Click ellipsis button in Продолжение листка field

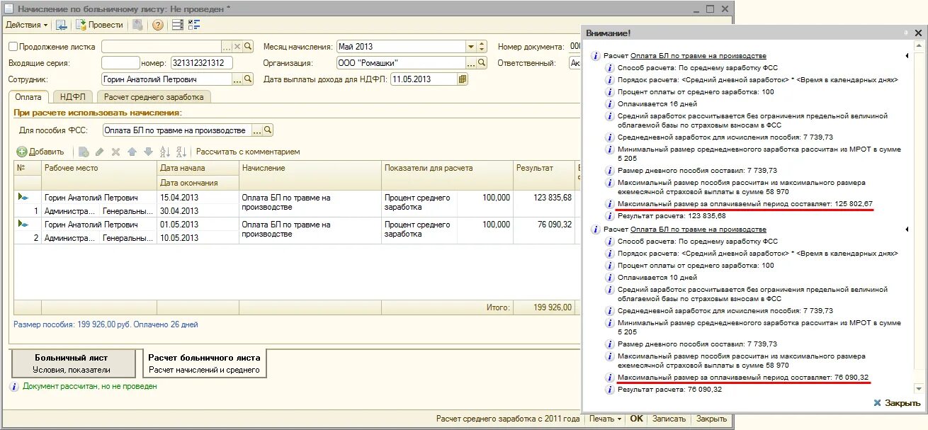227,47
